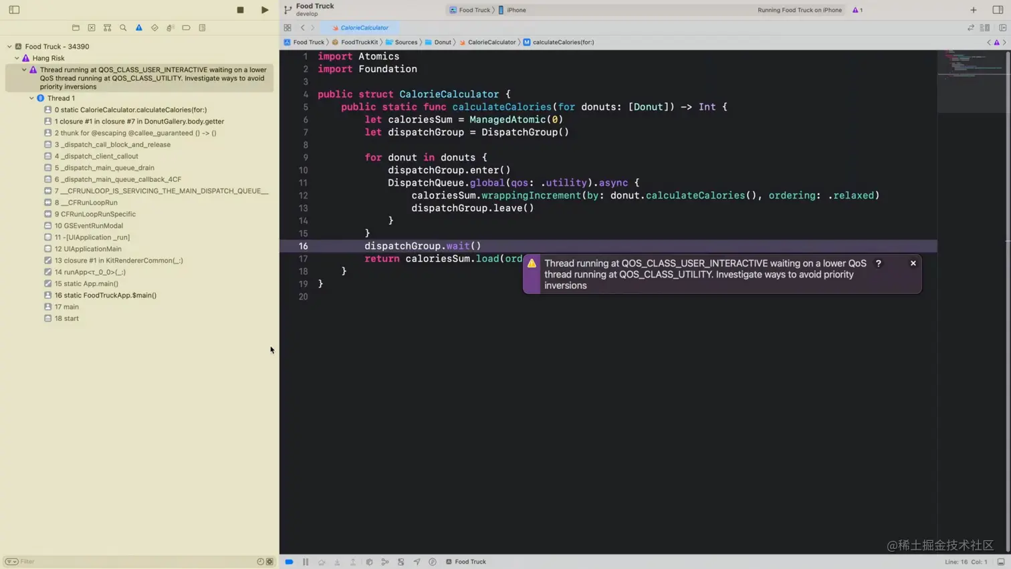This screenshot has height=569, width=1011.
Task: Collapse the Hang Risk group
Action: 17,58
